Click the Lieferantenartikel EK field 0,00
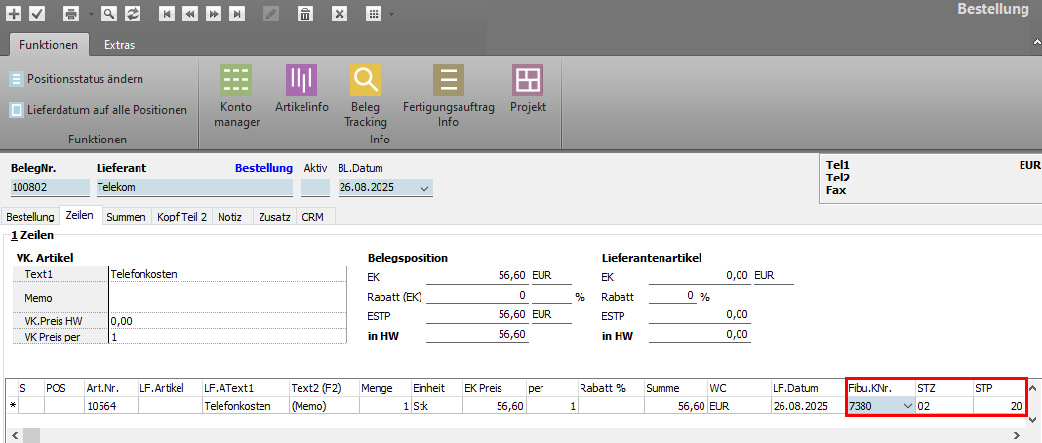 tap(701, 275)
